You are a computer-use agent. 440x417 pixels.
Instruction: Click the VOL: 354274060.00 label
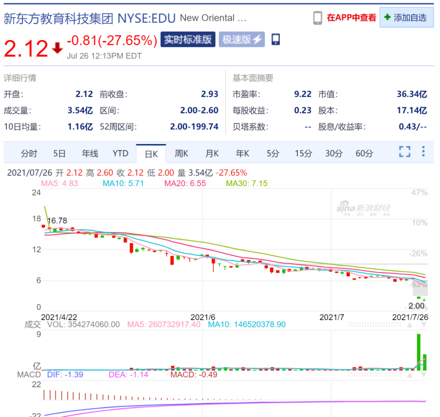click(x=84, y=324)
